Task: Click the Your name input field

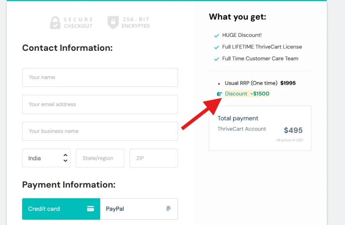Action: (x=100, y=77)
